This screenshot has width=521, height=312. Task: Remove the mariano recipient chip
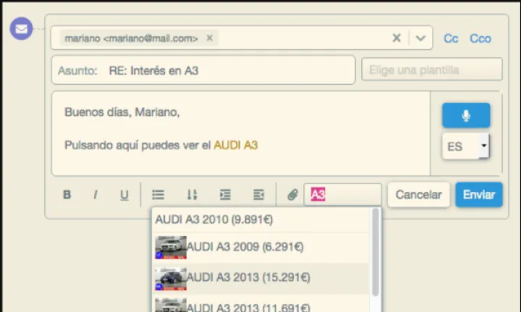[x=209, y=38]
